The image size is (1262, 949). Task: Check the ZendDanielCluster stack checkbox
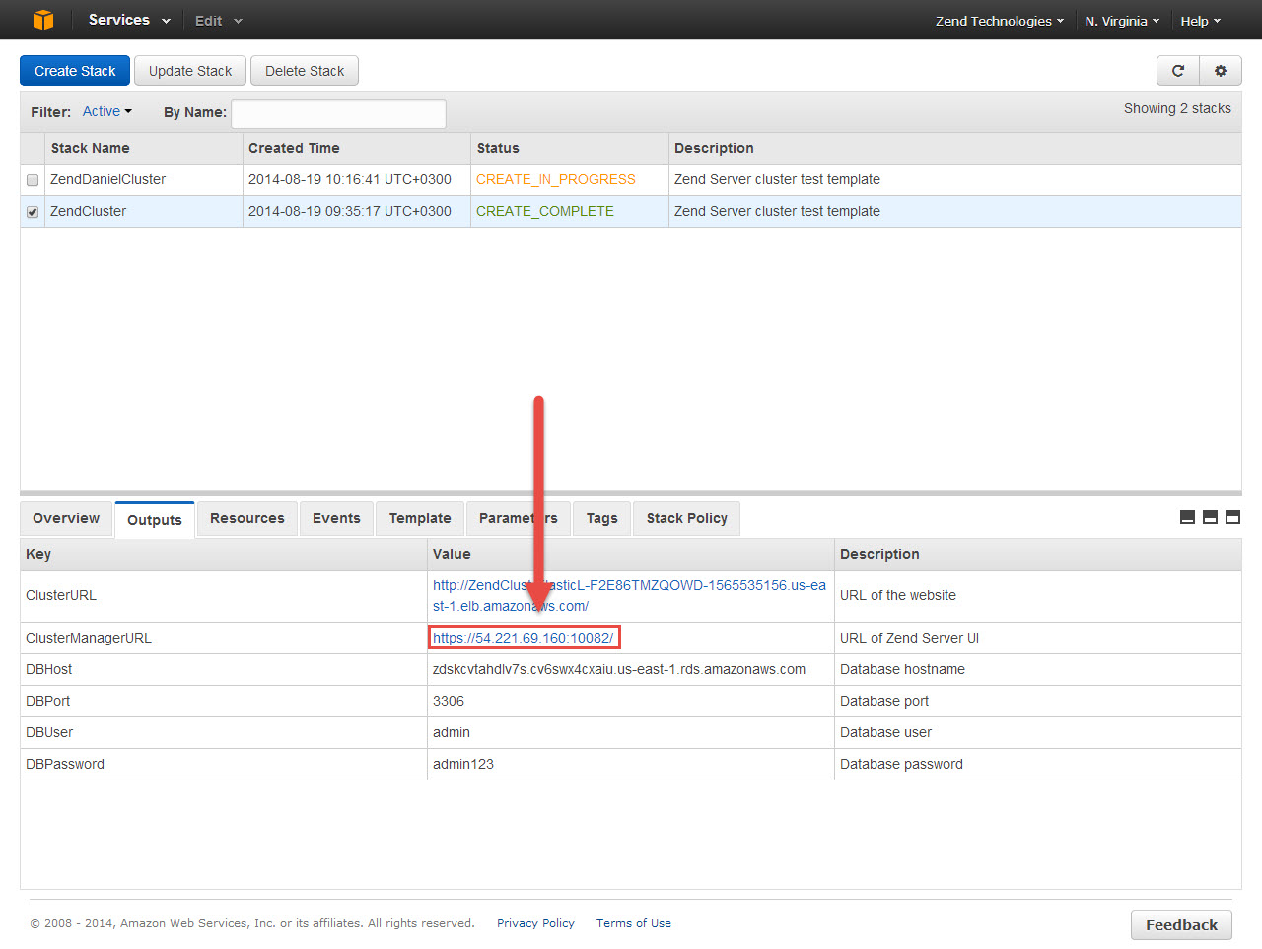(x=33, y=180)
